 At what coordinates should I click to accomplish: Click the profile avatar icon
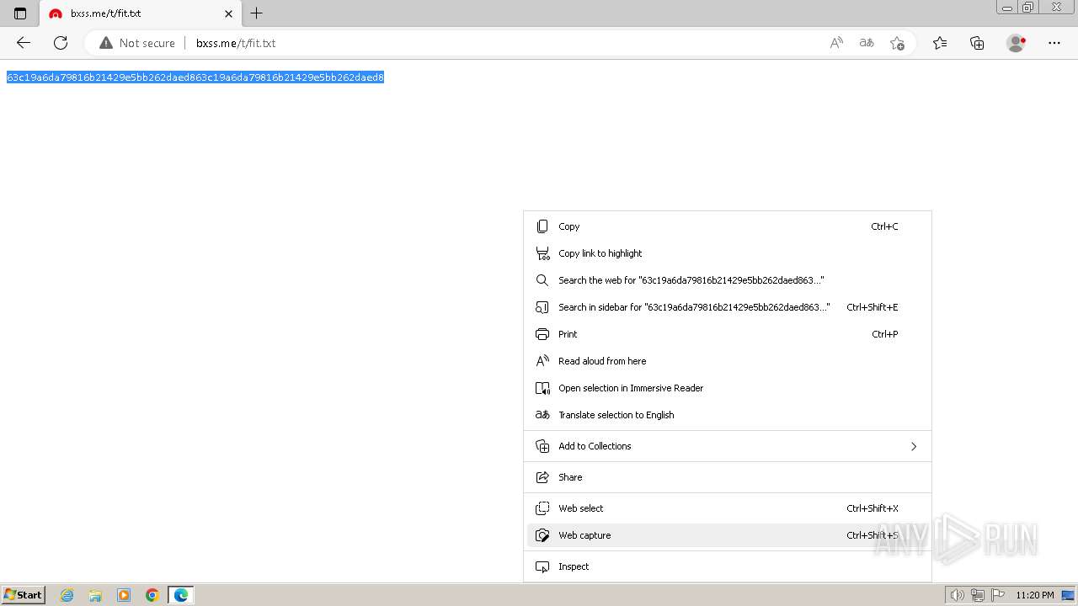(1016, 43)
